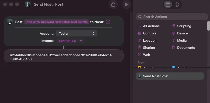
Task: Open the Media actions category
Action: pyautogui.click(x=182, y=40)
